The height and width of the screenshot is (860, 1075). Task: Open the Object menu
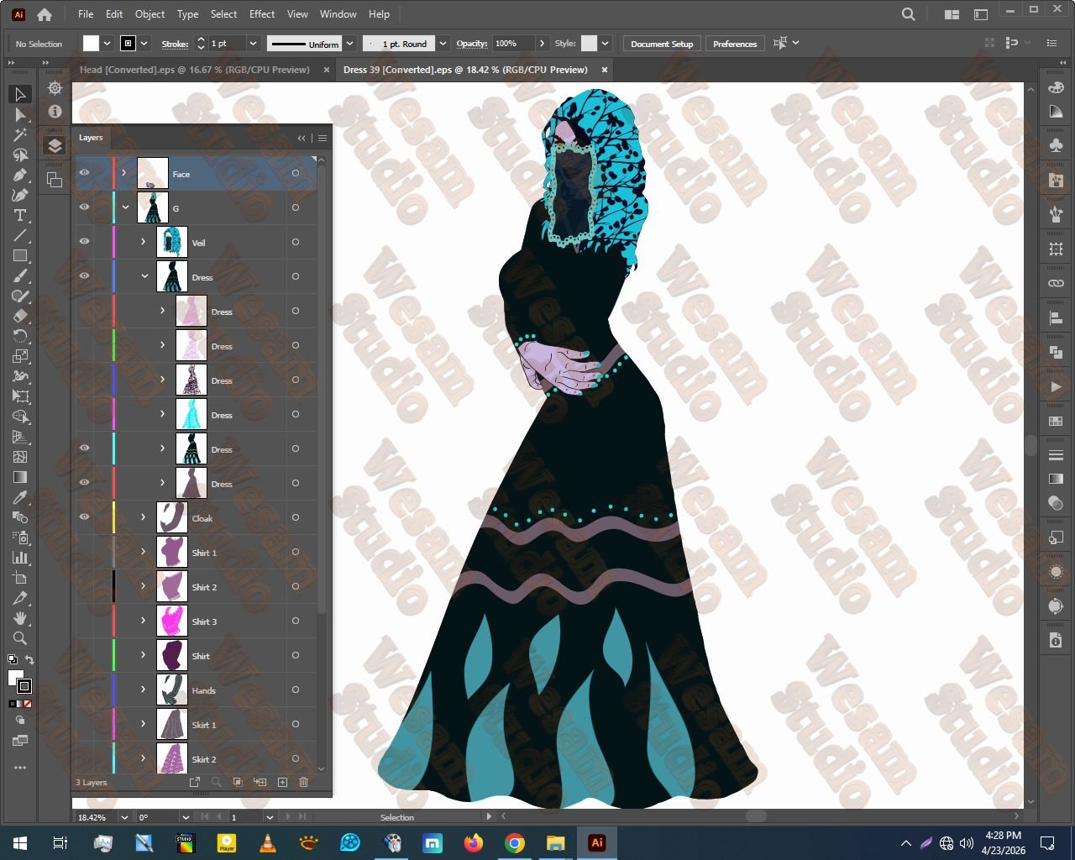pos(150,14)
